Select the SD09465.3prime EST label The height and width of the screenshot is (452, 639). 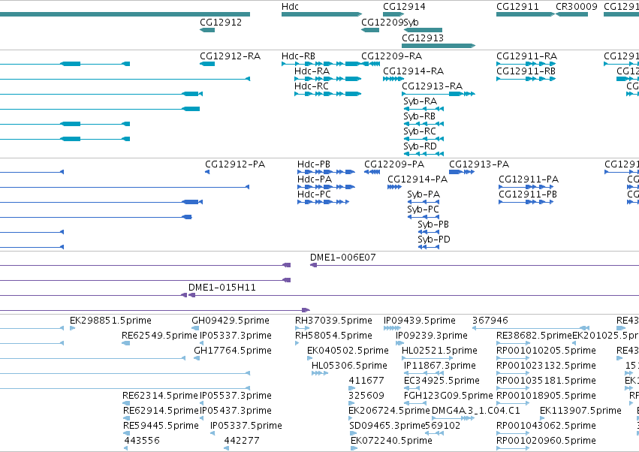coord(387,426)
